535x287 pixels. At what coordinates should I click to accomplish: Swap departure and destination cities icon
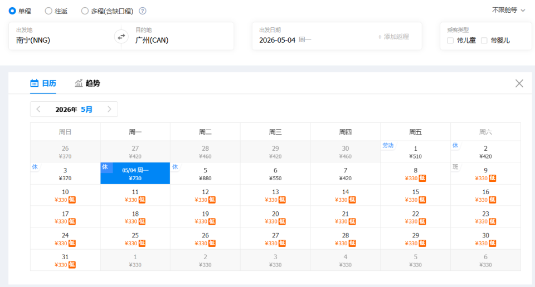[121, 37]
